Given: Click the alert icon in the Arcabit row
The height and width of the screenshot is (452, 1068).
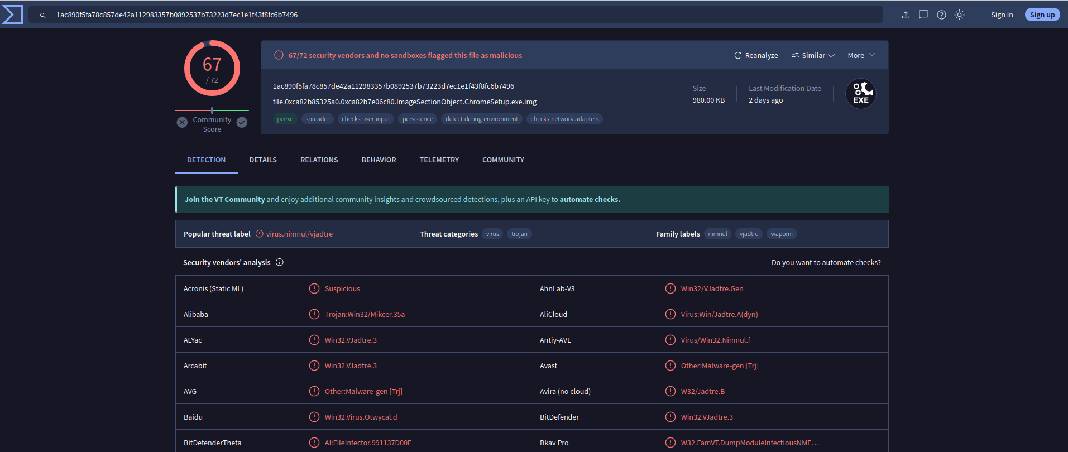Looking at the screenshot, I should click(314, 366).
